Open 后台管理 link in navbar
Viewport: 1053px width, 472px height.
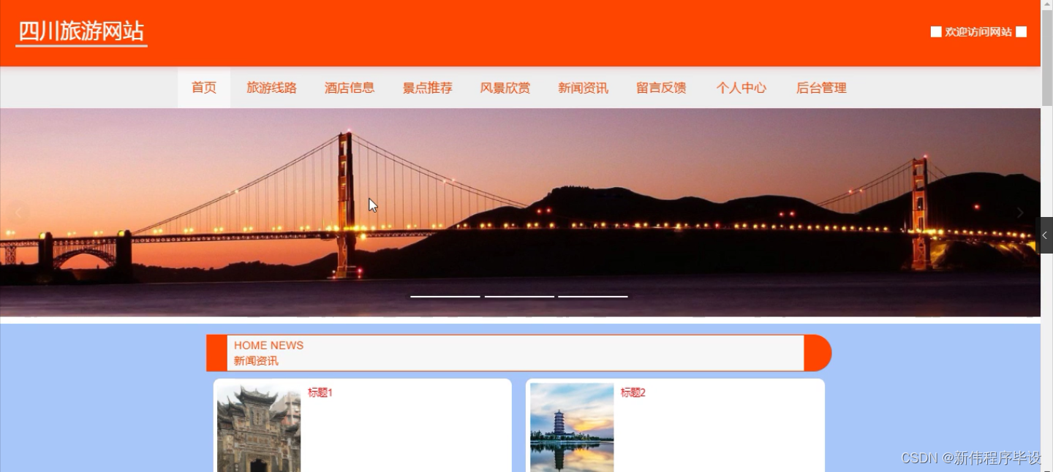tap(821, 88)
